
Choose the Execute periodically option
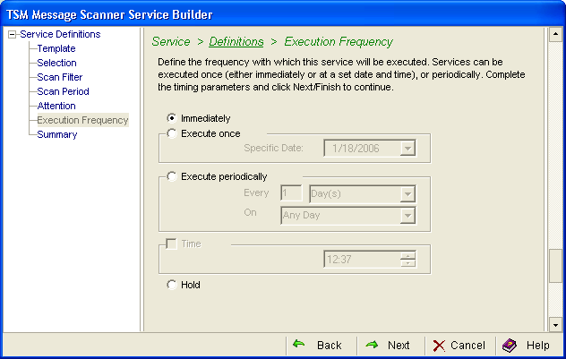pos(172,176)
